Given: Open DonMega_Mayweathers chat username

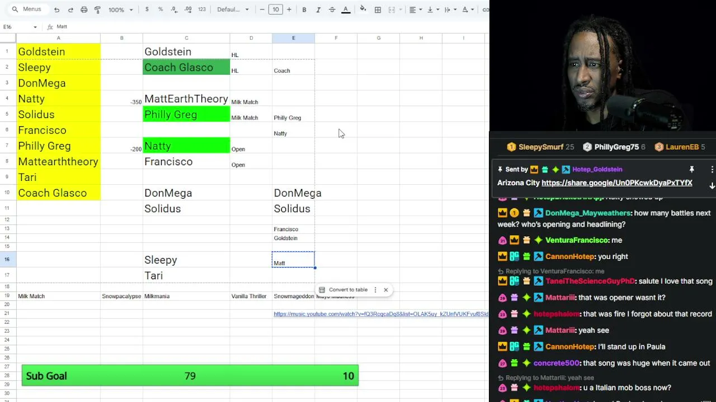Looking at the screenshot, I should click(x=587, y=213).
